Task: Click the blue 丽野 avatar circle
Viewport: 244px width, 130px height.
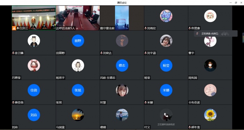Action: click(x=78, y=41)
